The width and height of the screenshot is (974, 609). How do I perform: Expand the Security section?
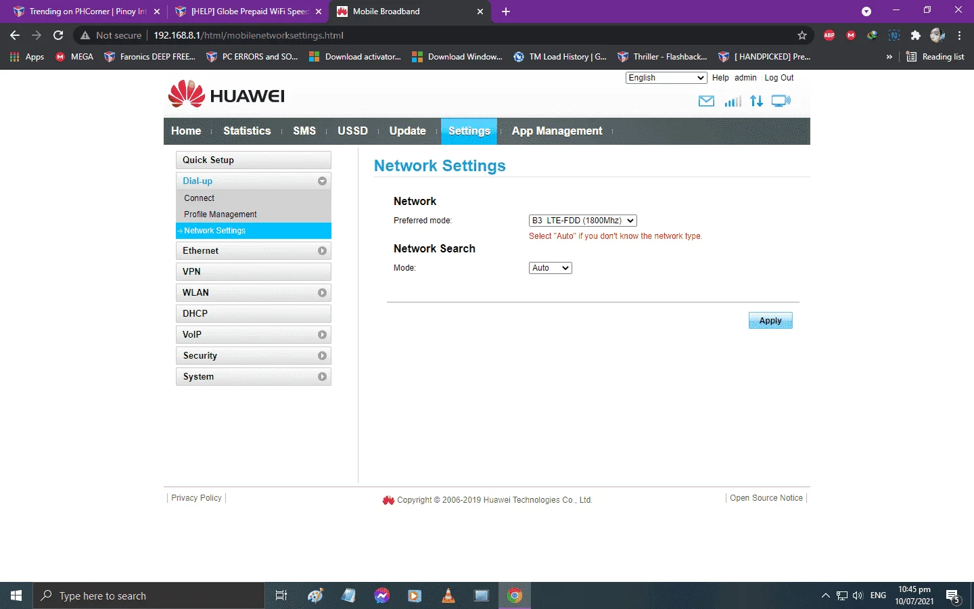coord(322,356)
